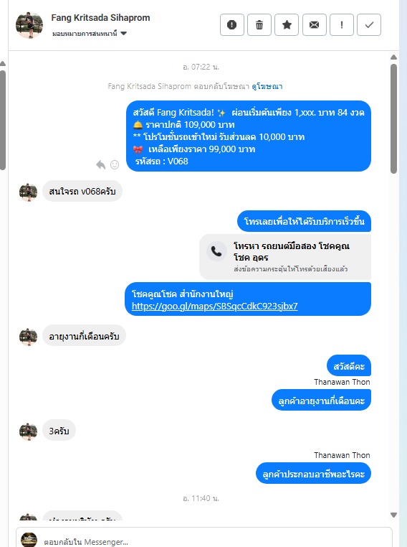
Task: Delete conversation using trash icon
Action: [259, 25]
